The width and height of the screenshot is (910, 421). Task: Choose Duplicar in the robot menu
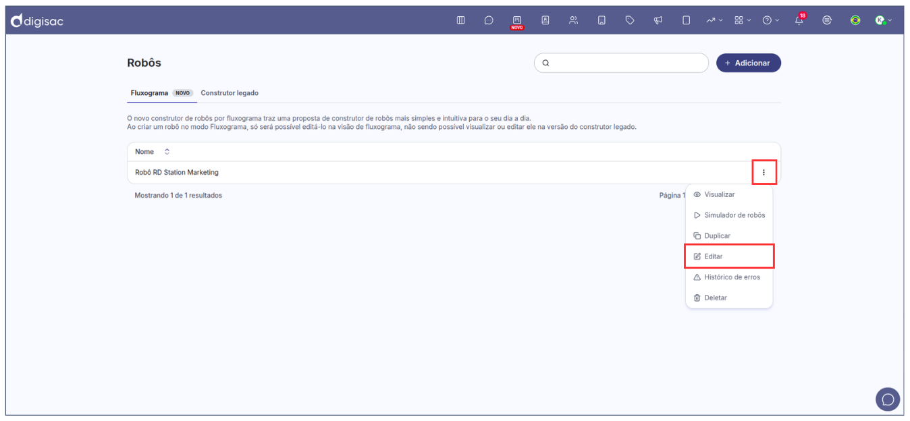click(717, 236)
